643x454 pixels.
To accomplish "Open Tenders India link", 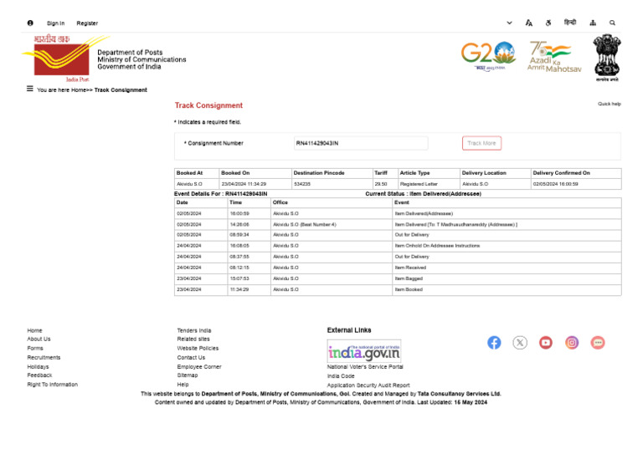I will pyautogui.click(x=194, y=330).
